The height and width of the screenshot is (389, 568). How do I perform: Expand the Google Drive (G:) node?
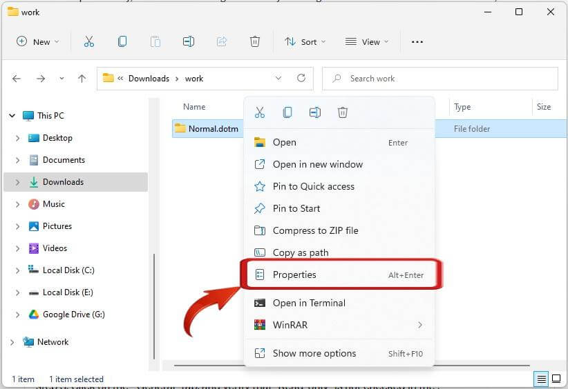[x=17, y=315]
